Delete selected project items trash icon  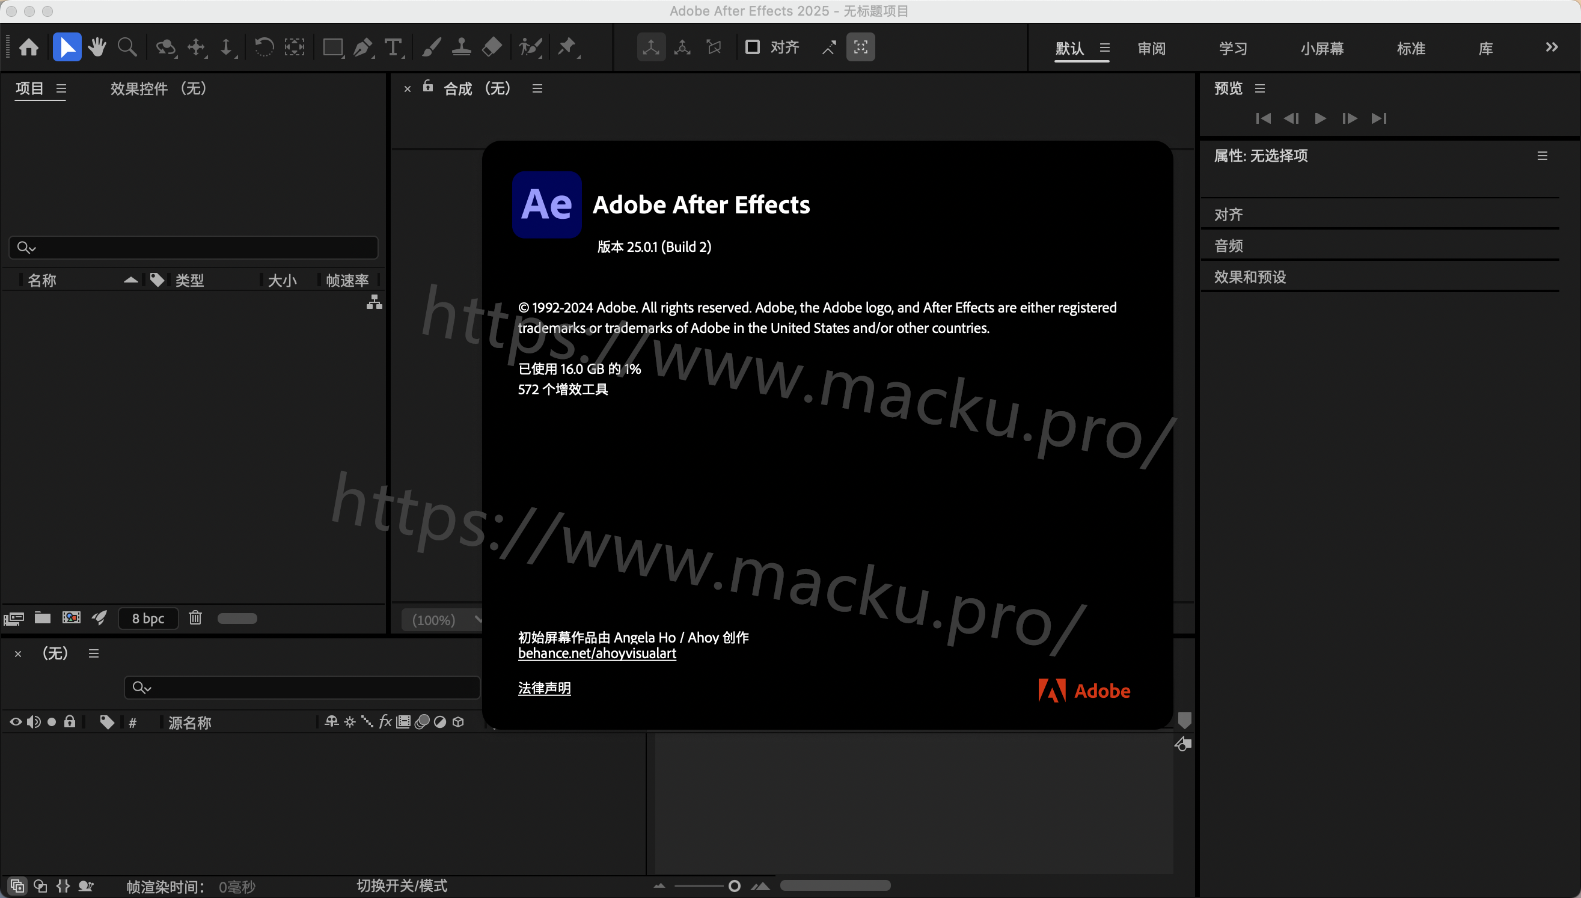point(195,618)
